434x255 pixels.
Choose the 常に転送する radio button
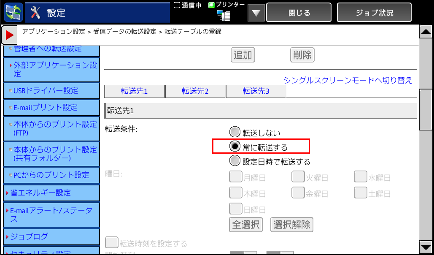tap(235, 146)
